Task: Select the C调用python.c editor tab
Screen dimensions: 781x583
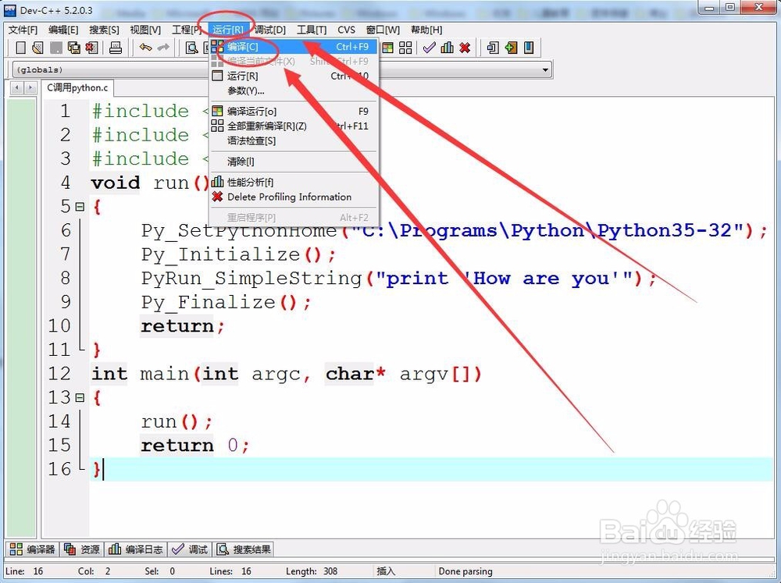Action: pos(77,87)
